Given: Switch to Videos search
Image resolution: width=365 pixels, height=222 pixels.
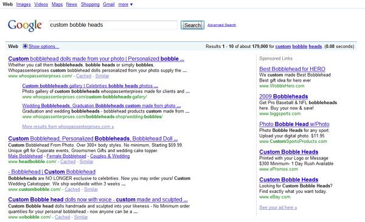Looking at the screenshot, I should click(x=41, y=4).
